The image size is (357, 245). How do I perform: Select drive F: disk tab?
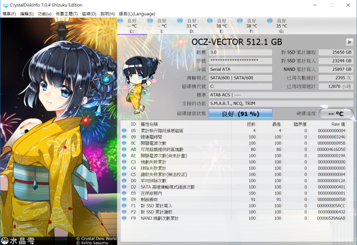[251, 26]
